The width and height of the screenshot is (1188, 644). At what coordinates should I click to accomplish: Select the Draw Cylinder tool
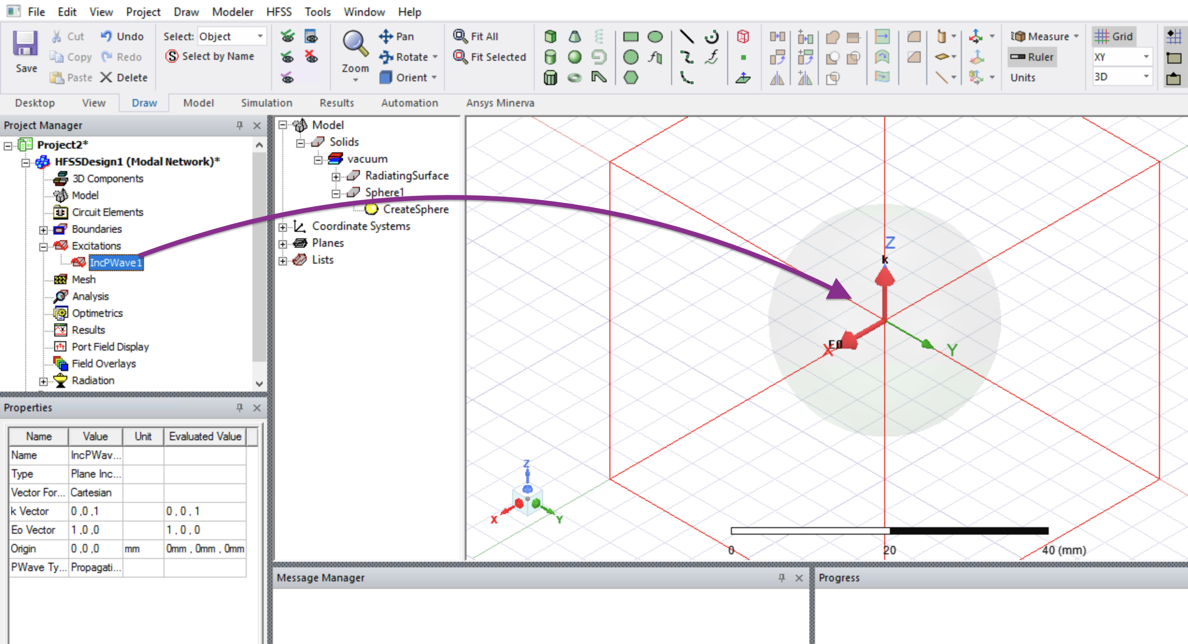pyautogui.click(x=551, y=57)
